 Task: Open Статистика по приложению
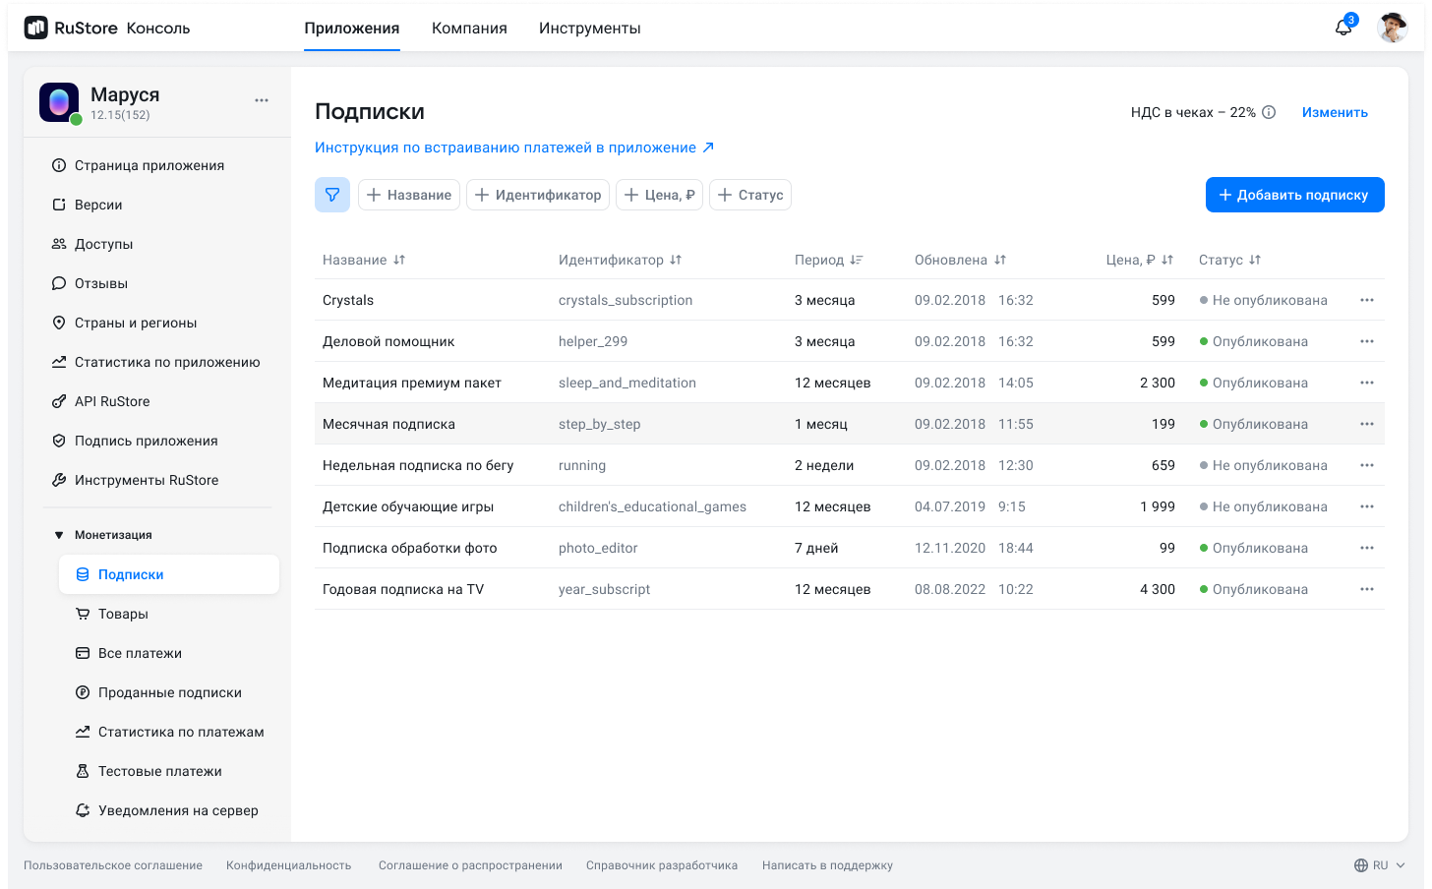(x=157, y=362)
